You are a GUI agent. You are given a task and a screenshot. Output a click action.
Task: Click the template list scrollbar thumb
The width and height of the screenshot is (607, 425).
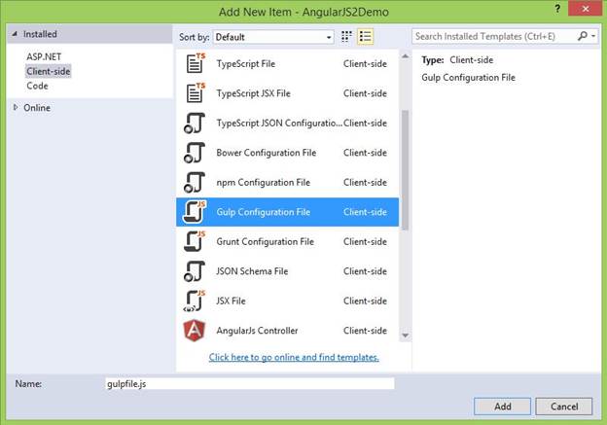coord(405,170)
